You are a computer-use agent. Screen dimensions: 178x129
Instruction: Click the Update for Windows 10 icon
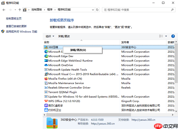click(x=46, y=97)
